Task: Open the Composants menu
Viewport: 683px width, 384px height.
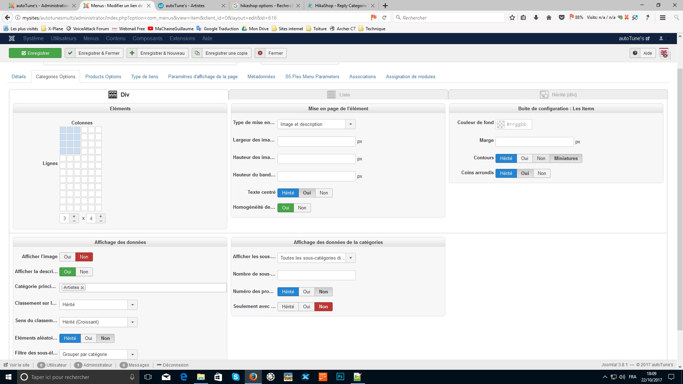Action: 147,38
